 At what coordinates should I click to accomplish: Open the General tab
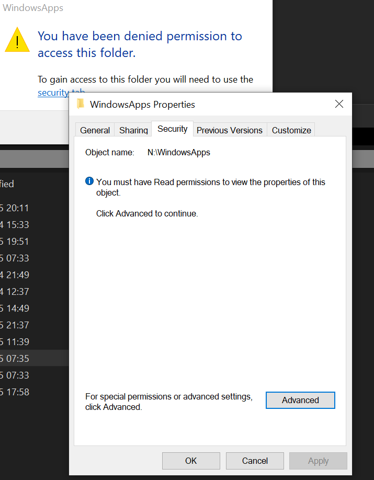95,130
